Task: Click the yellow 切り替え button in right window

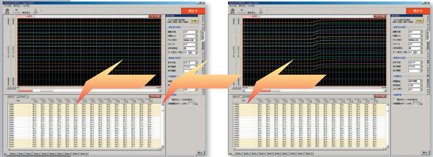Action: click(x=419, y=21)
